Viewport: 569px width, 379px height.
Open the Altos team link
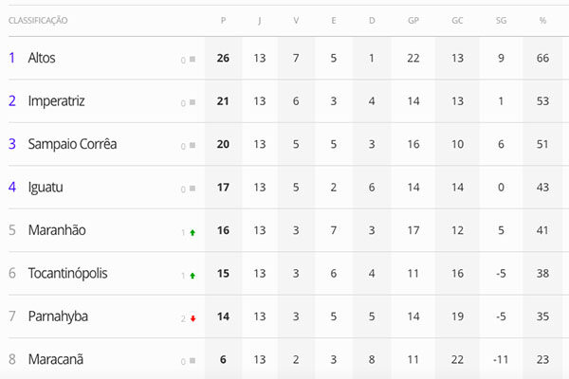pos(42,58)
